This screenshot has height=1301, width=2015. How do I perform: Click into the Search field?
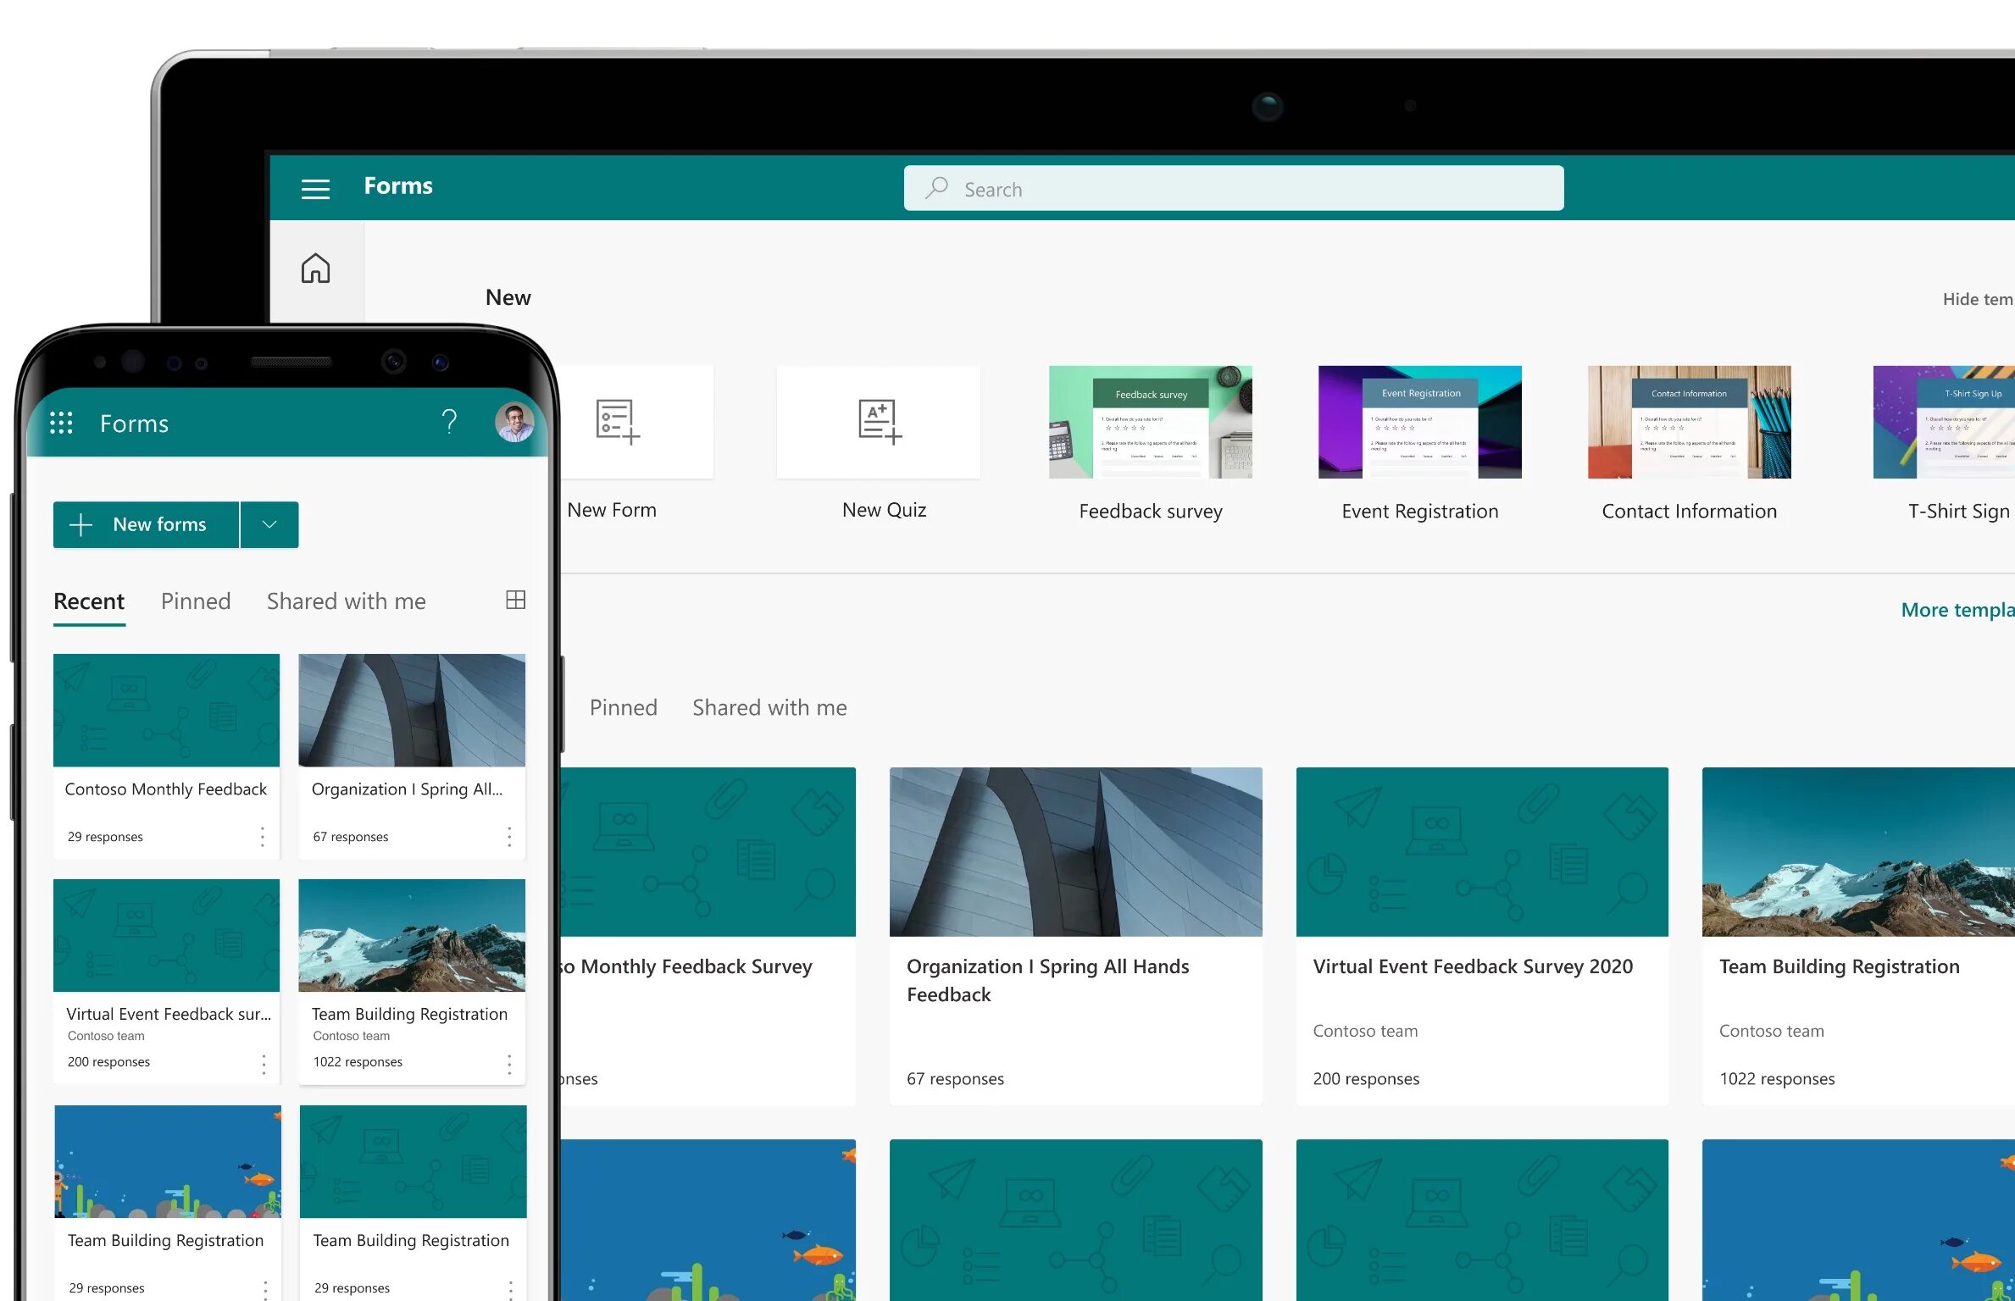1233,189
